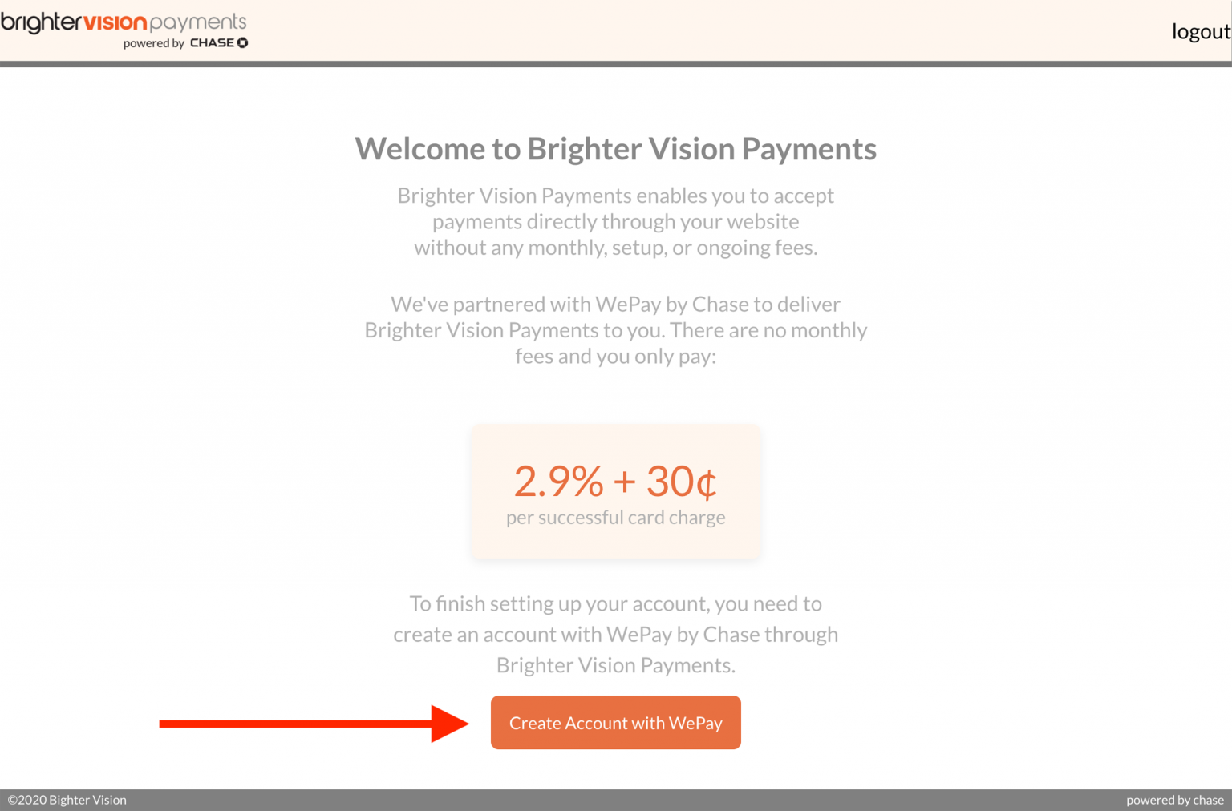Click the 'powered by' text under the logo
The width and height of the screenshot is (1232, 811).
click(153, 43)
